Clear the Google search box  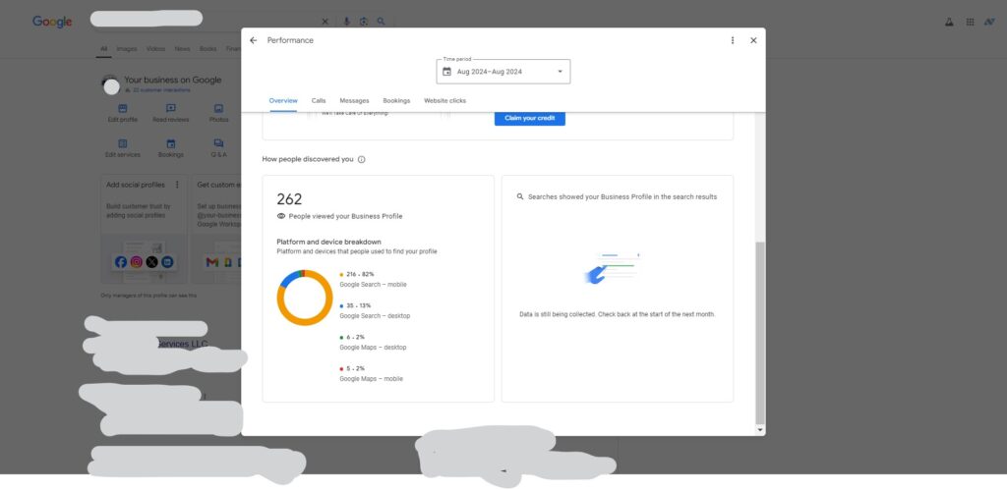tap(325, 22)
